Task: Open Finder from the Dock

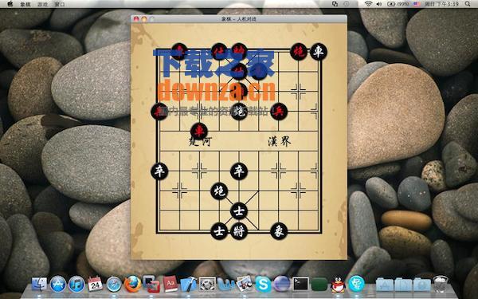Action: [39, 284]
